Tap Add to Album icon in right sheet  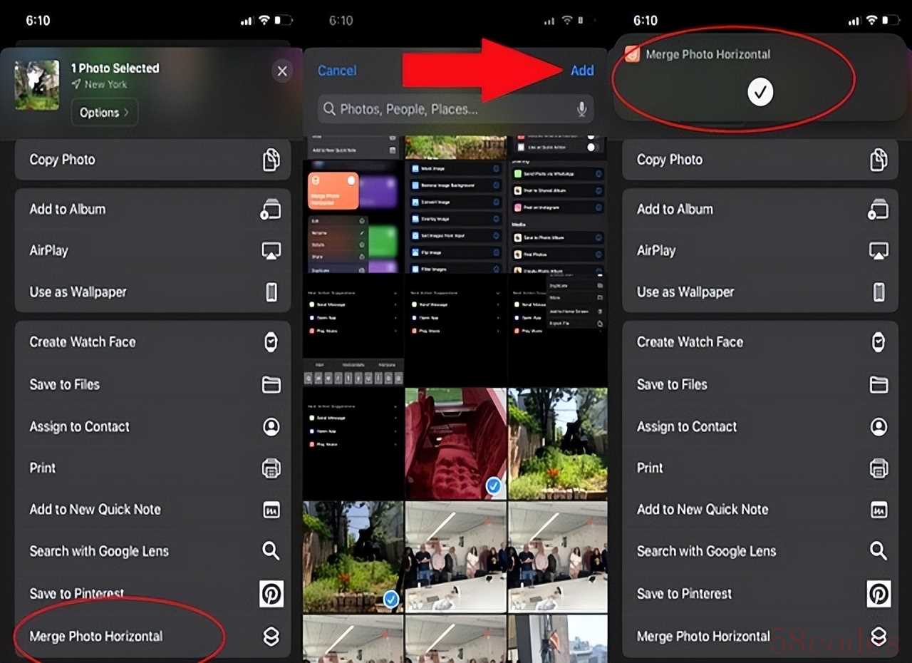point(879,210)
